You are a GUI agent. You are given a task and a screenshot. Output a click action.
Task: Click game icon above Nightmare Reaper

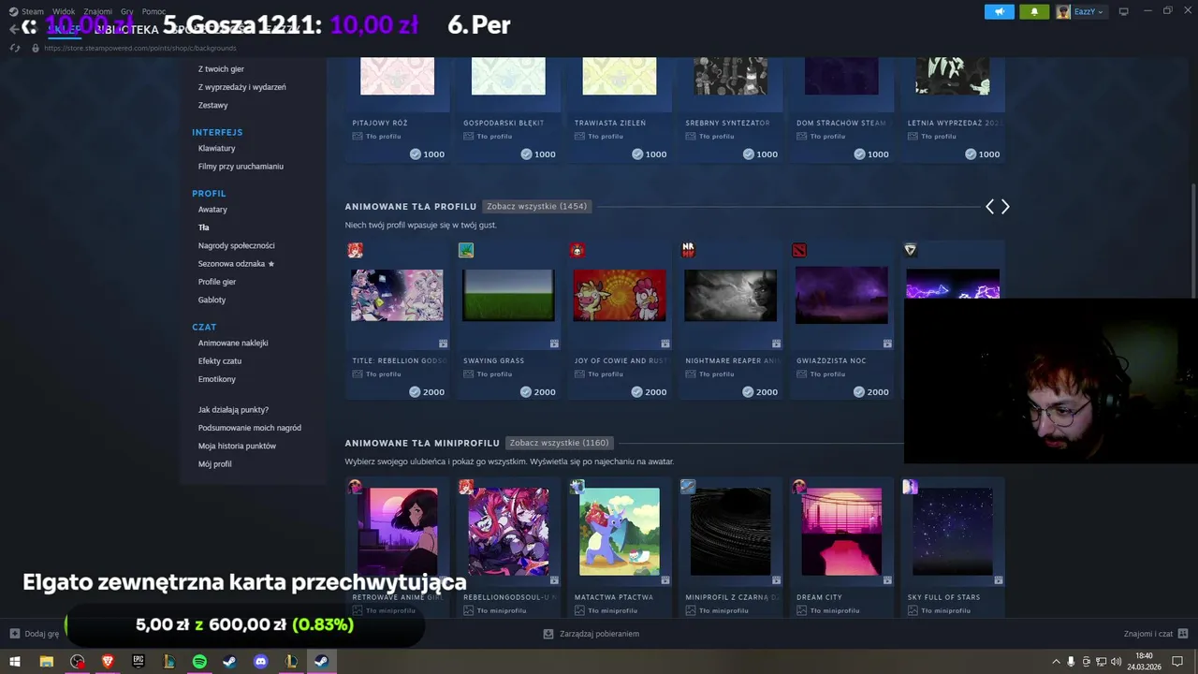tap(689, 249)
